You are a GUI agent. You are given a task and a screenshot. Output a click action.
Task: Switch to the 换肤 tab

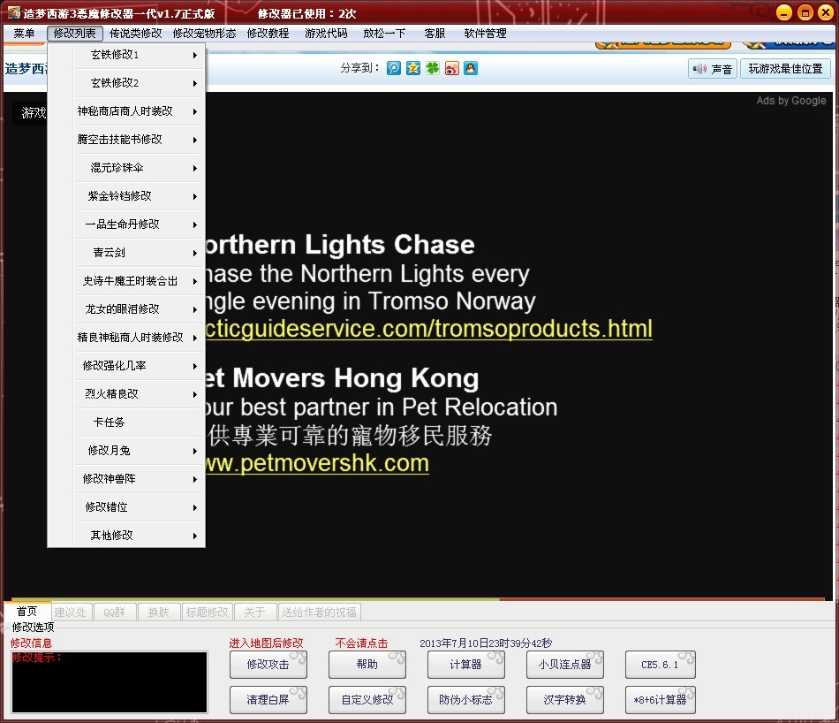pos(158,612)
